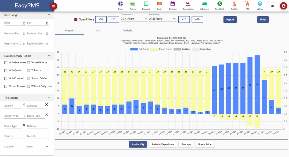Image resolution: width=289 pixels, height=157 pixels.
Task: Open the Prices module icon
Action: coord(133,4)
